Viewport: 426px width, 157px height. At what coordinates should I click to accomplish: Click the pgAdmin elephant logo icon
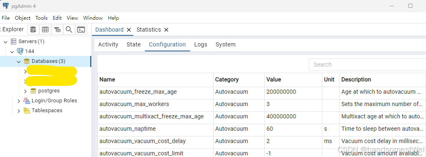tap(5, 6)
